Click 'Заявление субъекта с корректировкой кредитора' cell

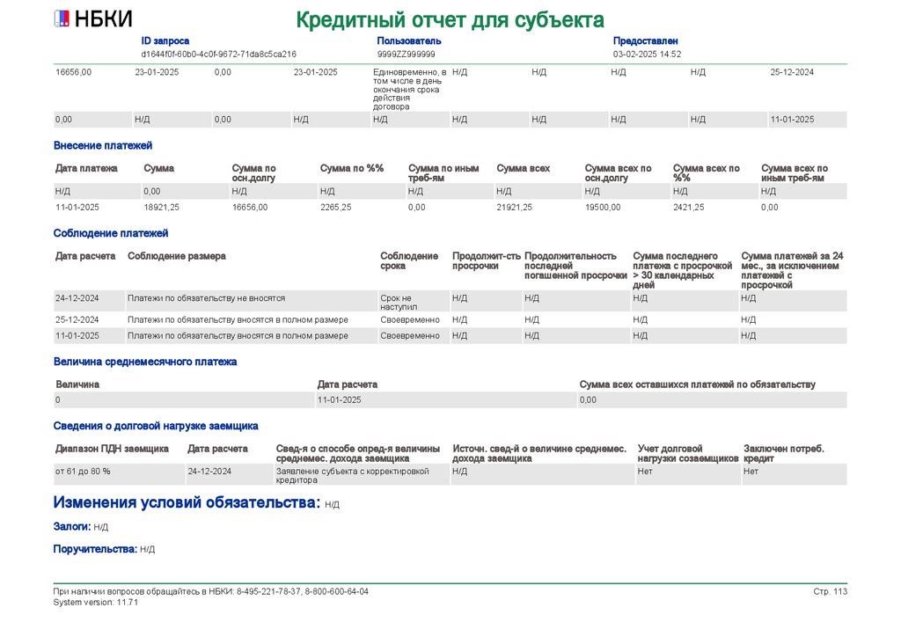(x=352, y=475)
